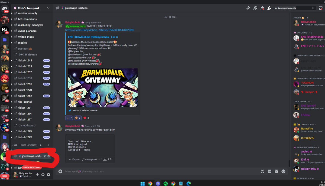Viewport: 325px width, 186px height.
Task: Open giveaways-sorteos channel settings gear
Action: [x=48, y=156]
